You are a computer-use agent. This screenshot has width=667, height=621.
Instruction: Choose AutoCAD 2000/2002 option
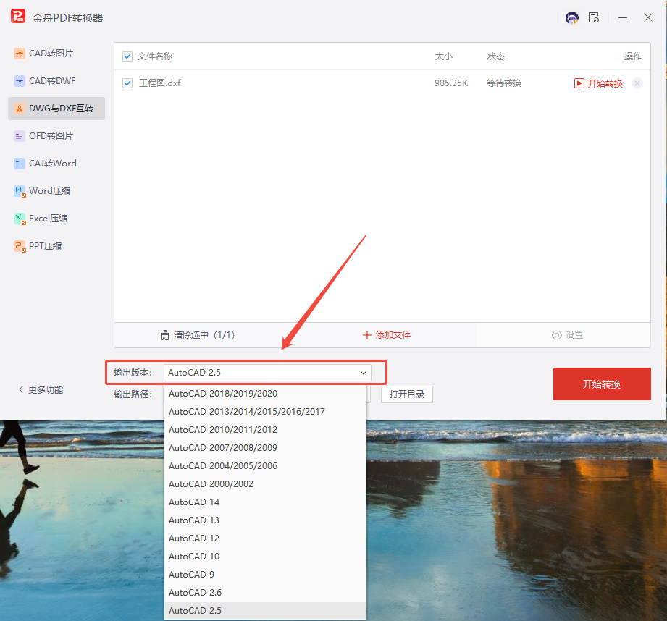point(265,484)
